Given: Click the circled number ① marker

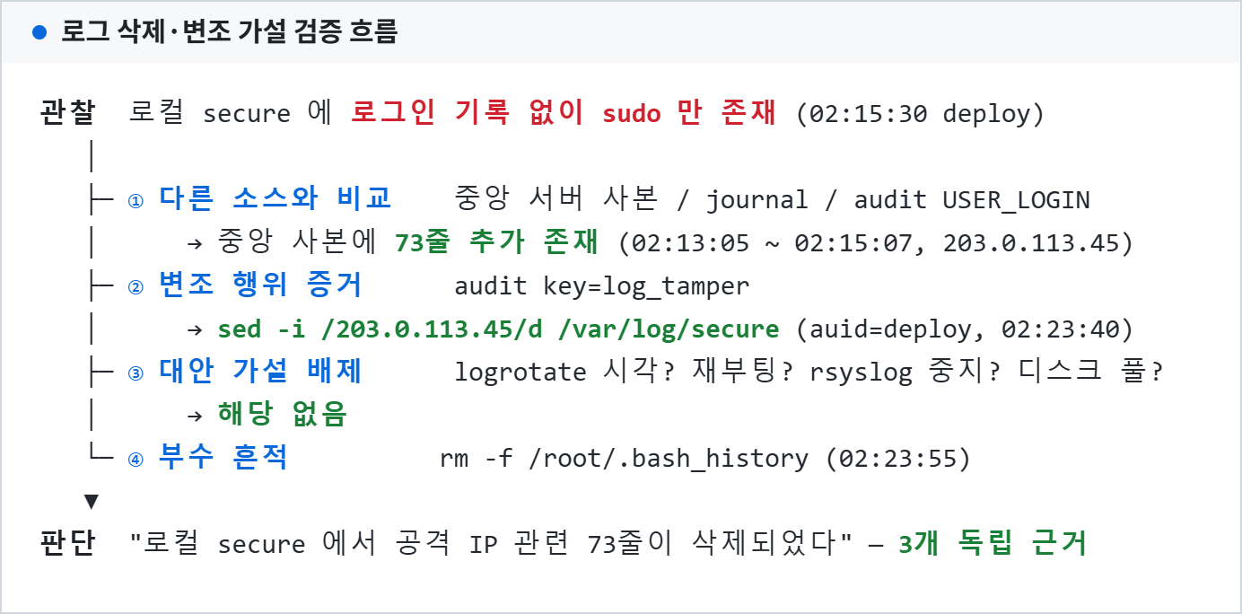Looking at the screenshot, I should [x=136, y=200].
